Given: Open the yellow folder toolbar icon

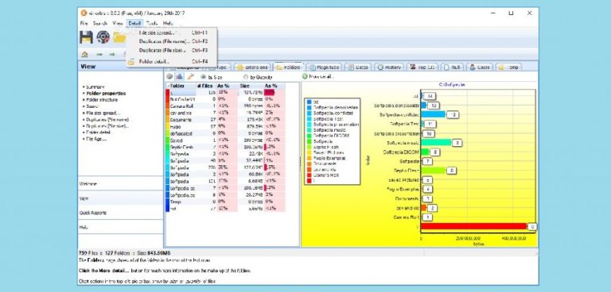Looking at the screenshot, I should 119,37.
